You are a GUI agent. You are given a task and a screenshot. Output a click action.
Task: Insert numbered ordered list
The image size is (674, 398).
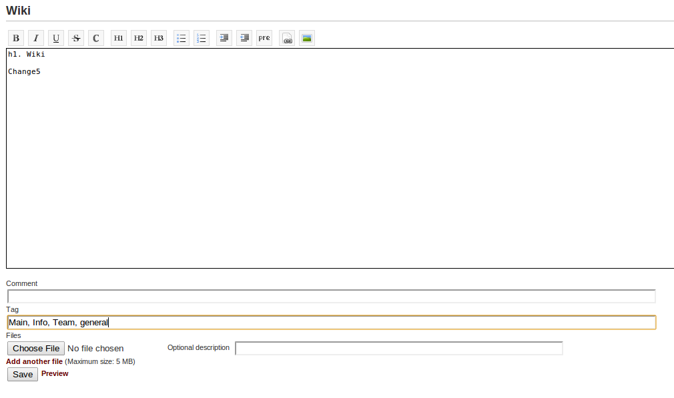pyautogui.click(x=201, y=38)
